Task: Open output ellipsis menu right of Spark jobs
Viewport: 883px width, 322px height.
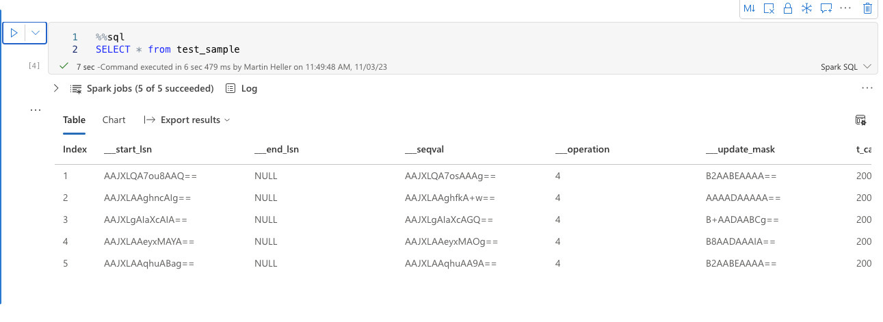Action: coord(867,88)
